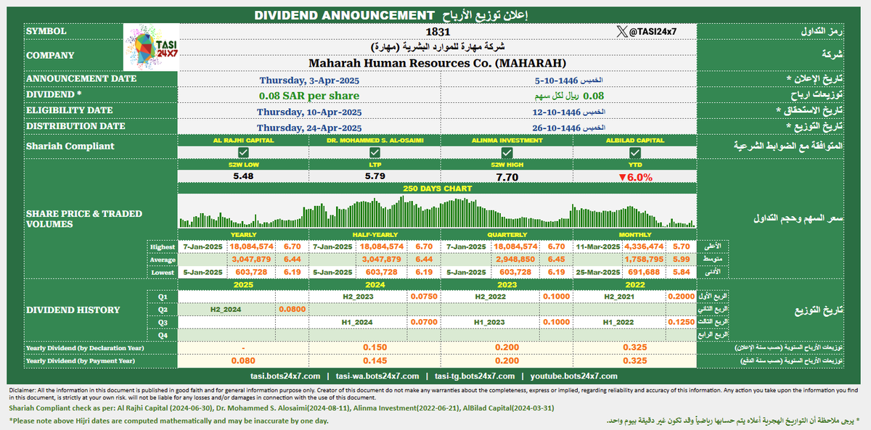Click the DIVIDEND ANNOUNCEMENT title
This screenshot has width=871, height=430.
coord(343,15)
